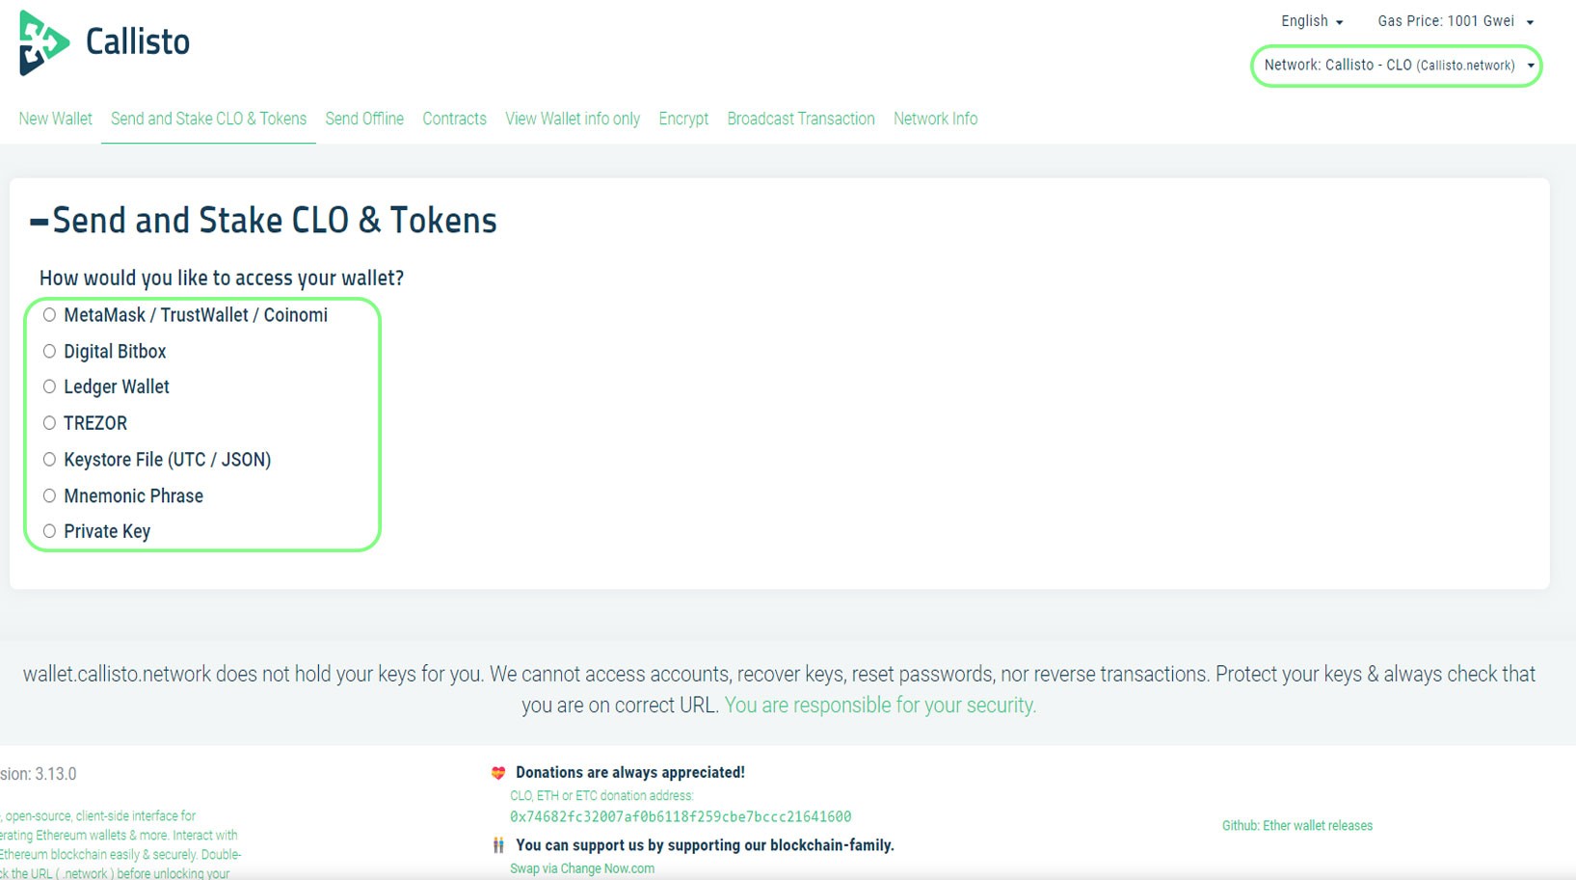Pick Keystore File (UTC / JSON) option
1576x880 pixels.
point(49,460)
